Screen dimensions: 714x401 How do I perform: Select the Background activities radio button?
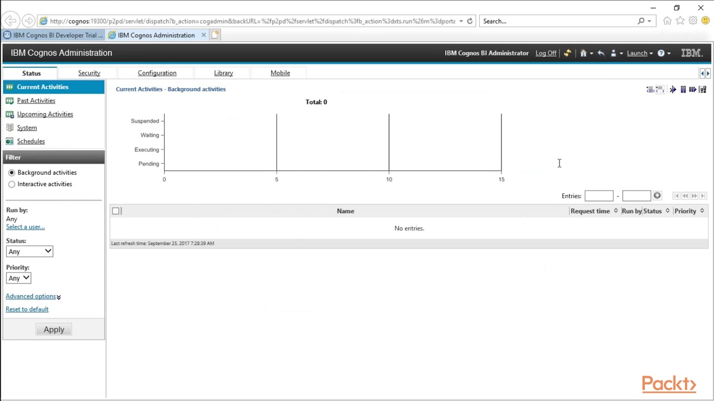pos(12,173)
